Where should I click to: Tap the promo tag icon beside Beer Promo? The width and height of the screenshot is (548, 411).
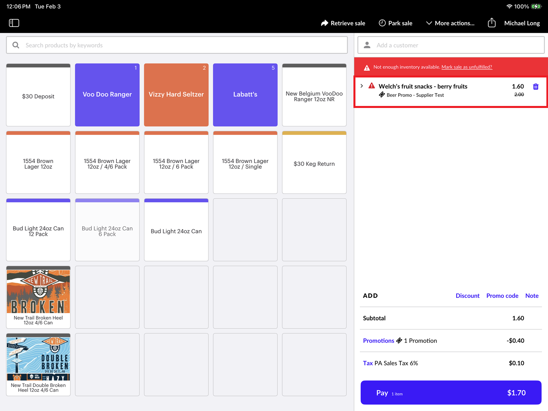[x=382, y=95]
